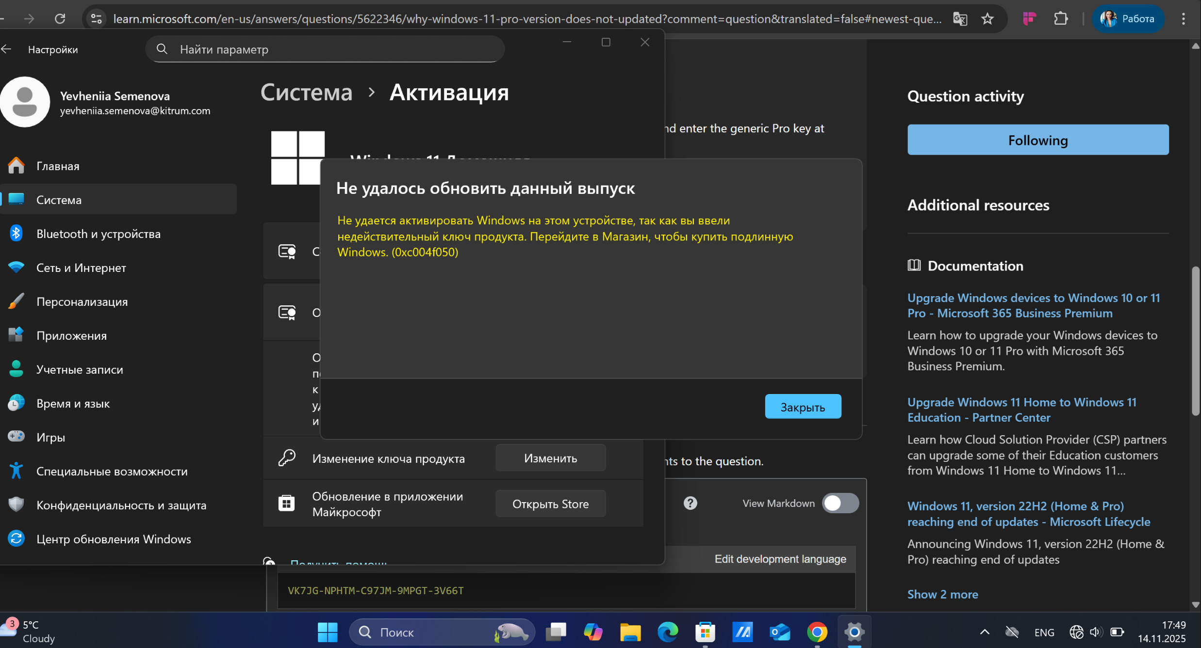Toggle the View Markdown switch
Image resolution: width=1201 pixels, height=648 pixels.
(x=840, y=503)
